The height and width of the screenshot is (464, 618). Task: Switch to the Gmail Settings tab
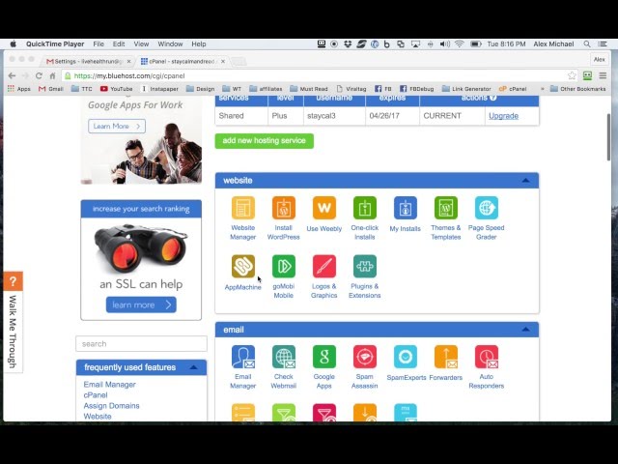(87, 61)
